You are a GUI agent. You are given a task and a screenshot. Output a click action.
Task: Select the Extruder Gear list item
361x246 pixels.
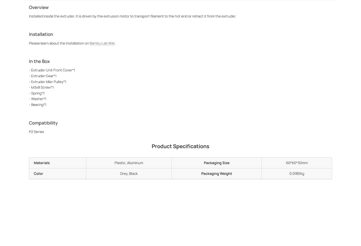pyautogui.click(x=43, y=76)
